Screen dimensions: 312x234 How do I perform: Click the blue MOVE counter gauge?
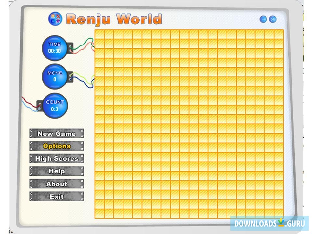click(55, 77)
